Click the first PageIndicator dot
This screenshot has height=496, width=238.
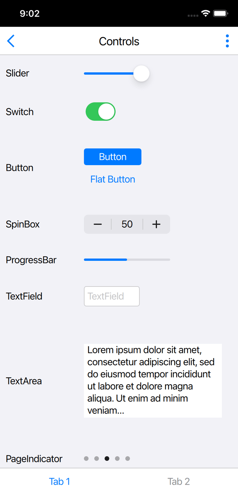[86, 458]
